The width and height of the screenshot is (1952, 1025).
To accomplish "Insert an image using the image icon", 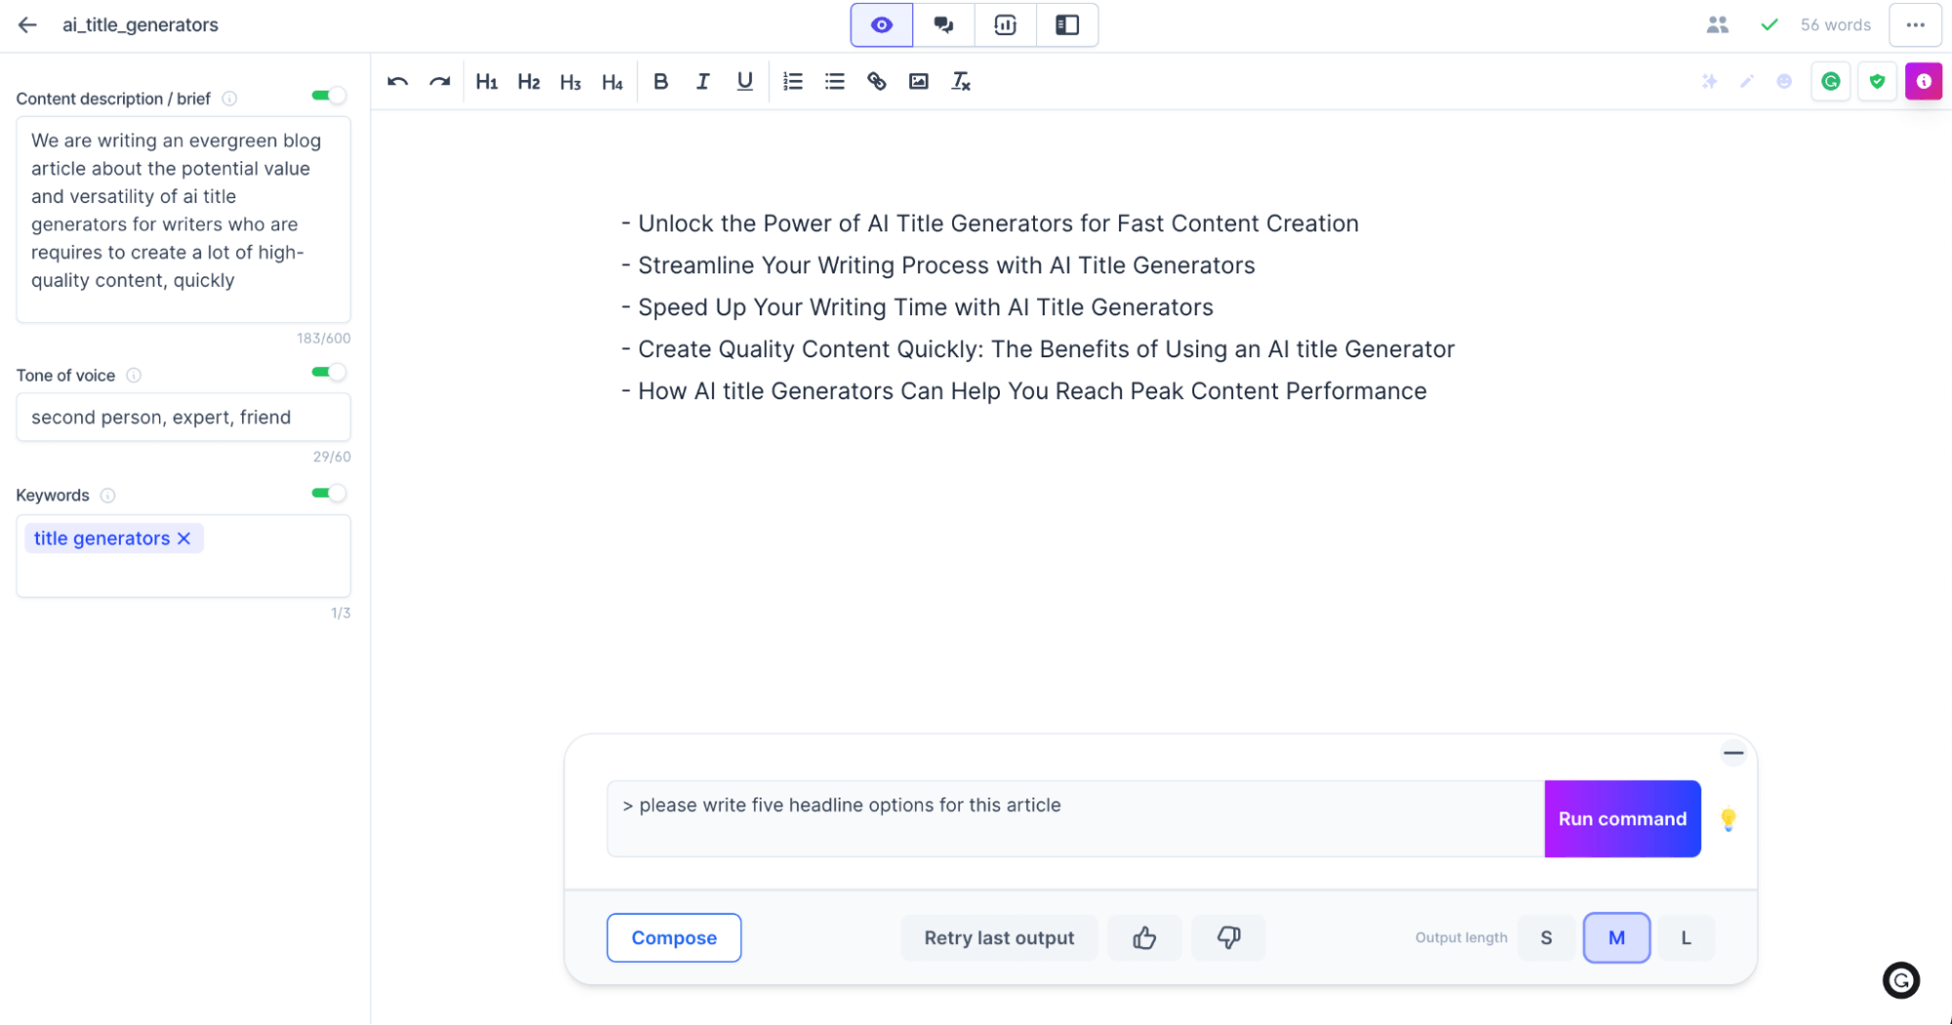I will [918, 82].
